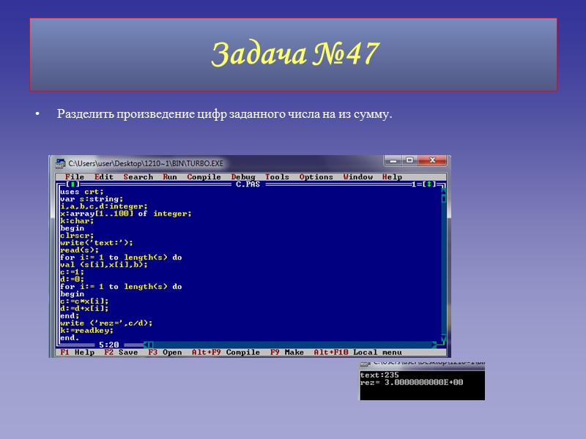Click the output text 'text:235' in console
Screen dimensions: 586x439
(x=379, y=375)
